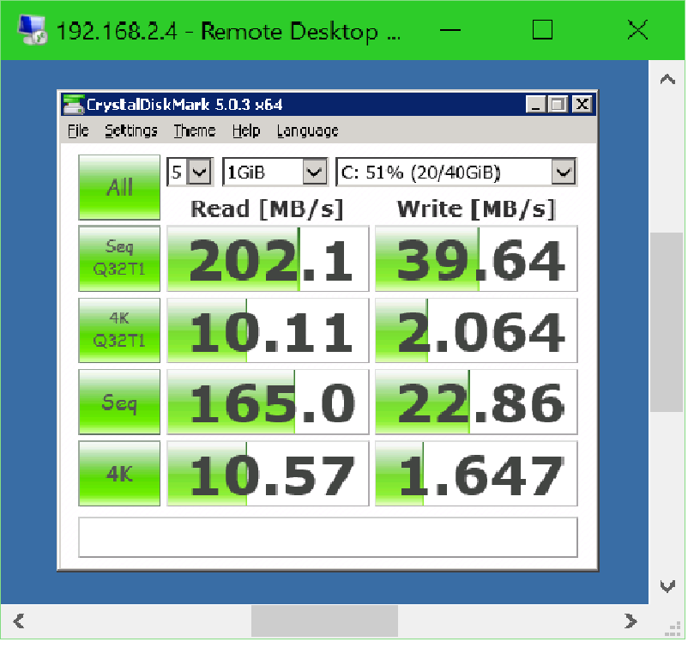Minimize the CrystalDiskMark window
Viewport: 700px width, 648px height.
(536, 105)
